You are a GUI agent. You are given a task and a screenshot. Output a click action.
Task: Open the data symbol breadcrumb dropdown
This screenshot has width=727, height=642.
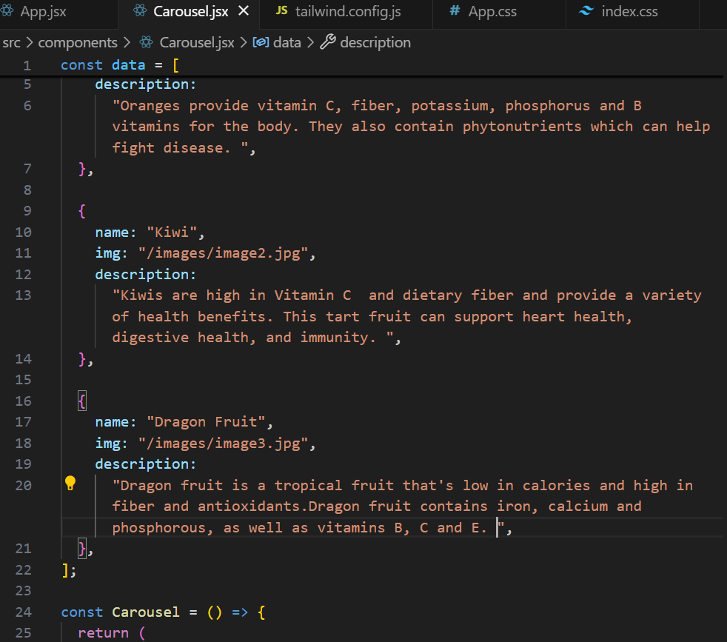[x=287, y=42]
